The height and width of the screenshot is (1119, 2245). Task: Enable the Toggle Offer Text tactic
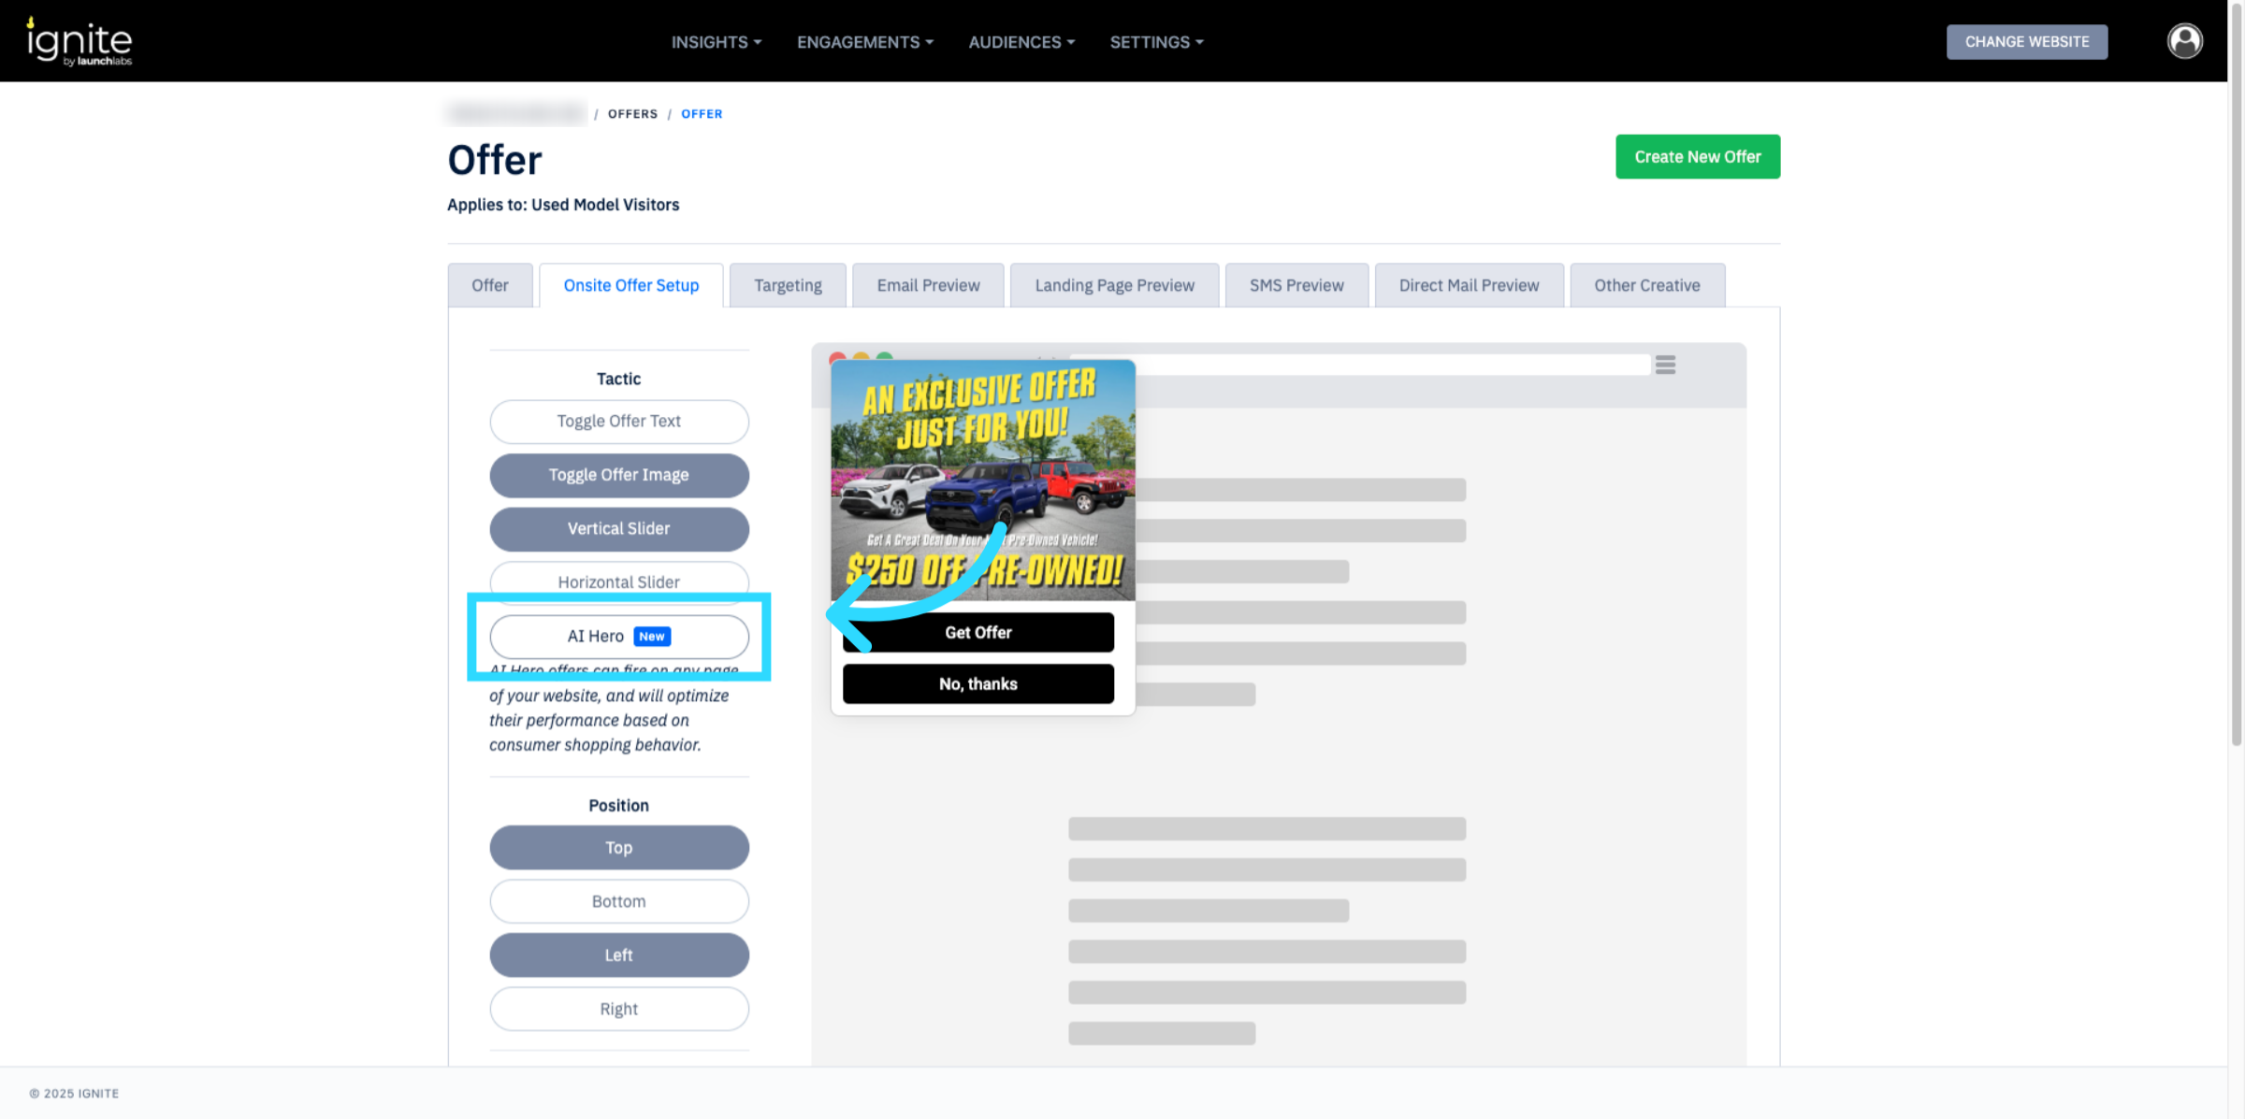coord(618,422)
